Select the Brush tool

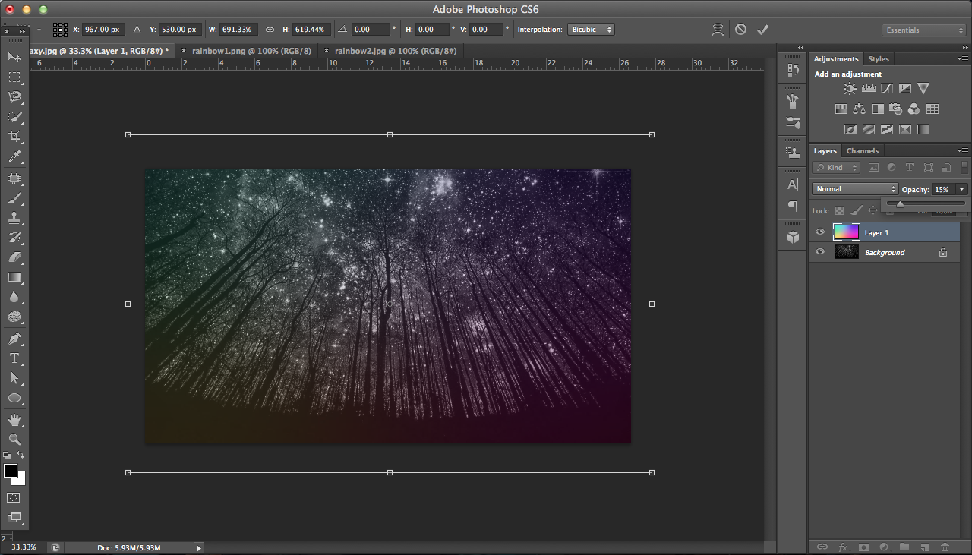tap(14, 198)
